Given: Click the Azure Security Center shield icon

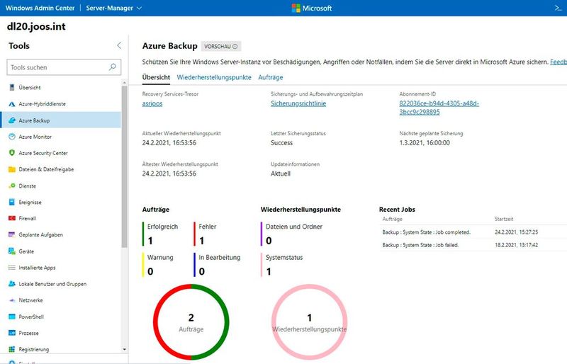Looking at the screenshot, I should (12, 153).
